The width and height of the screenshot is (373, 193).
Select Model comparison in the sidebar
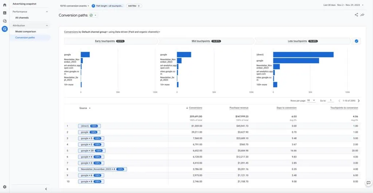pos(25,32)
